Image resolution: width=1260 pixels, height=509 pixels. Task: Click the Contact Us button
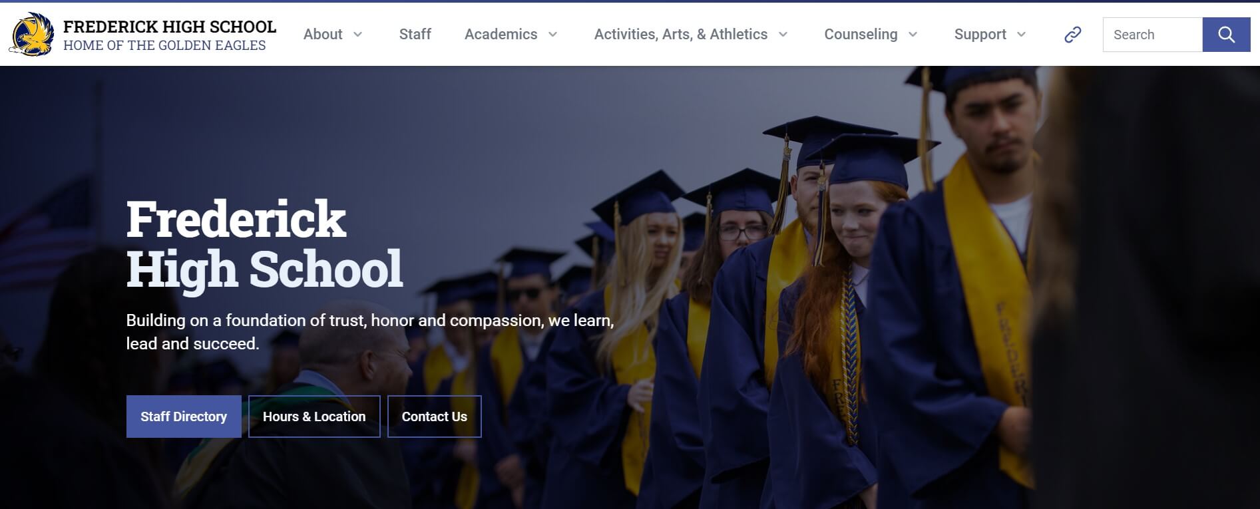point(435,417)
